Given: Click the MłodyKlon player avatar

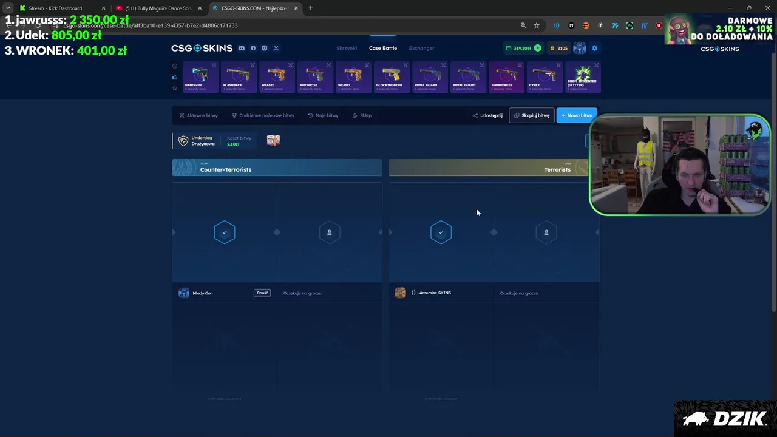Looking at the screenshot, I should 183,293.
